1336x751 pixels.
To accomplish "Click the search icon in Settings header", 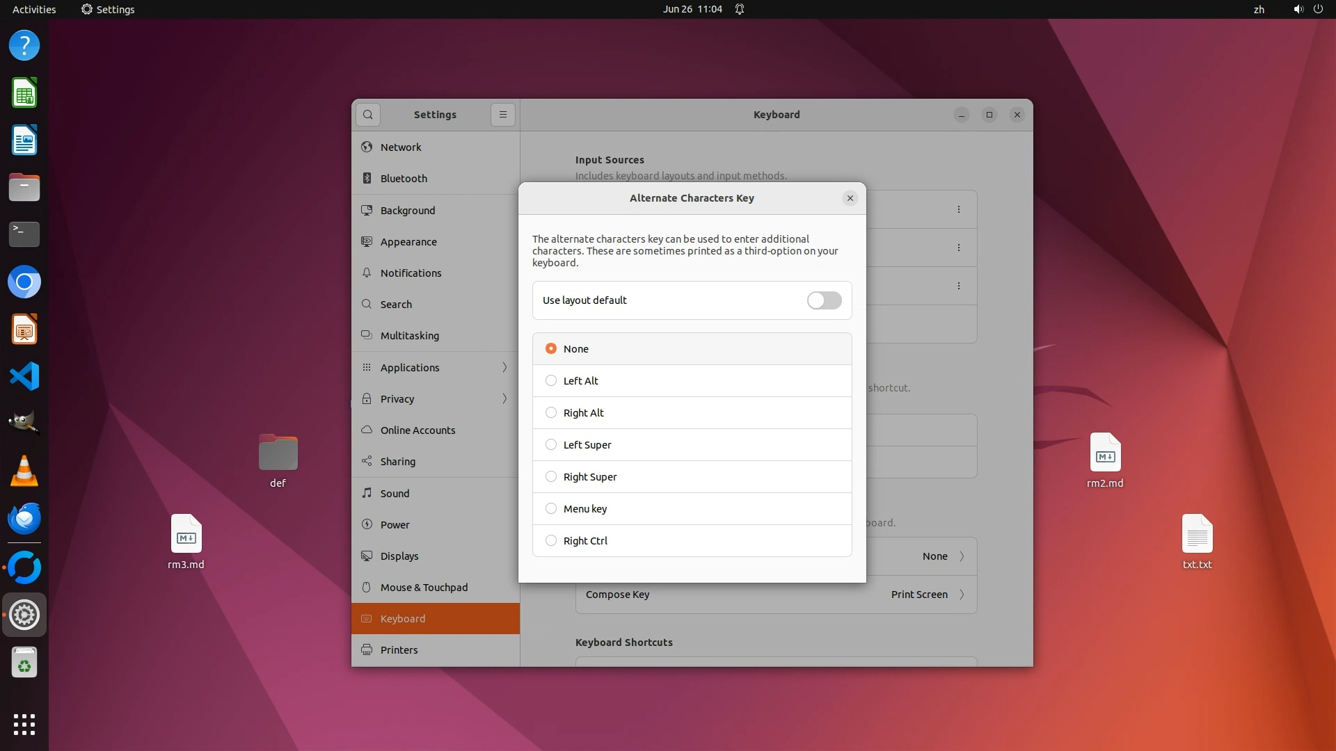I will (368, 115).
